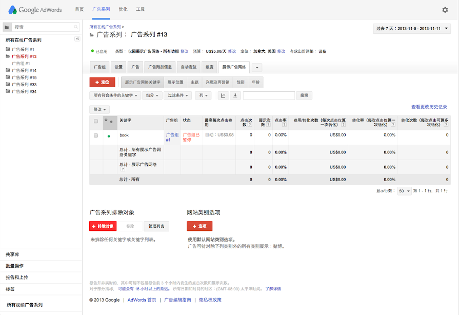Viewport: 459px width, 315px height.
Task: Collapse the sidebar with the double-arrow icon
Action: 77,39
